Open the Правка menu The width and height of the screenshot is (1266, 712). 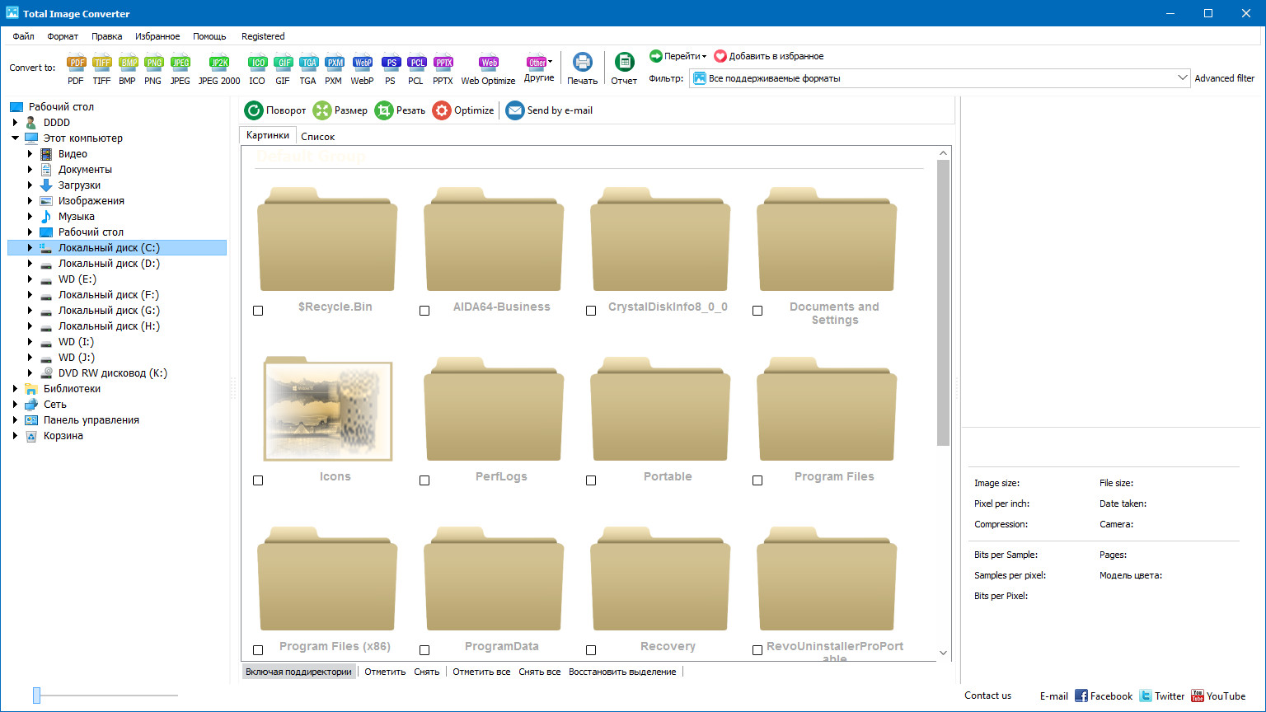click(x=107, y=36)
